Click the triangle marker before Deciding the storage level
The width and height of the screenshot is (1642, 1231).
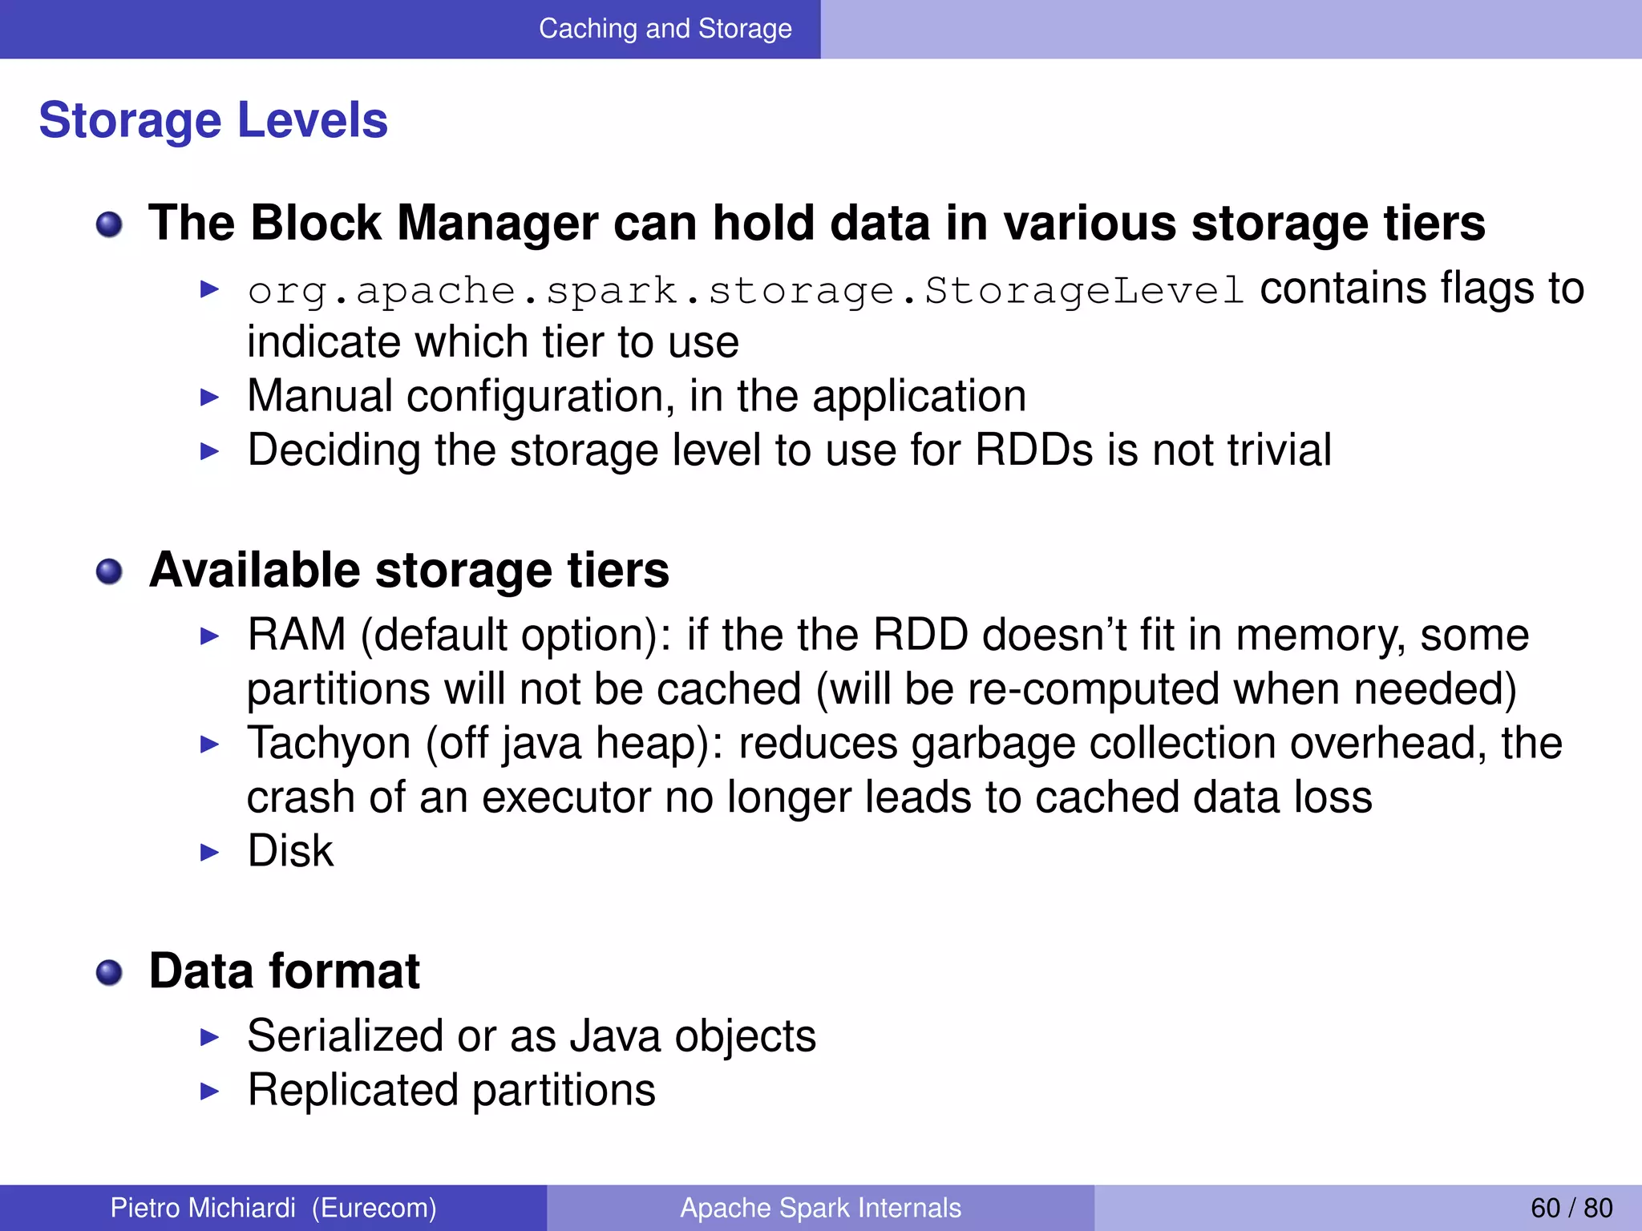(209, 451)
